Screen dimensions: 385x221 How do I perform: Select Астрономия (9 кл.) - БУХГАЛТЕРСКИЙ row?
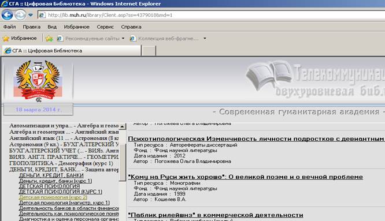coord(64,144)
